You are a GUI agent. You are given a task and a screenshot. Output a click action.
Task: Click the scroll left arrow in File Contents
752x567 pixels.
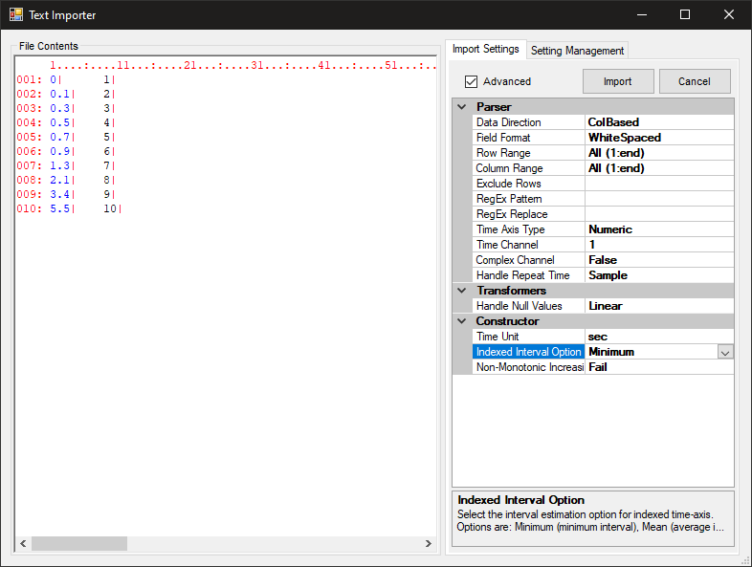23,543
